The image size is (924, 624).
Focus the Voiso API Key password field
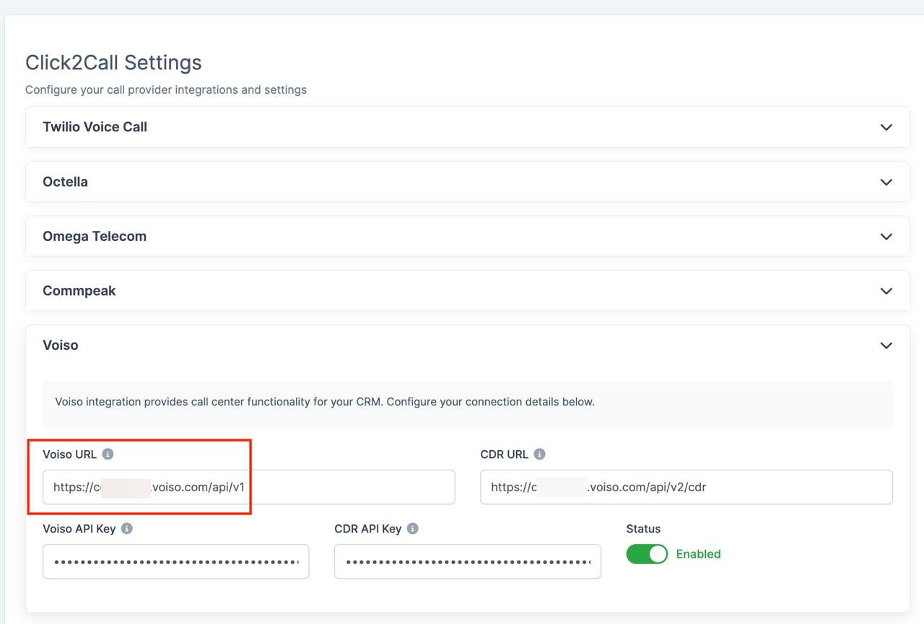tap(175, 561)
